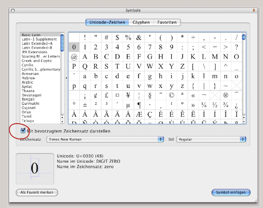263x208 pixels.
Task: Pick the at-sign character
Action: click(74, 57)
